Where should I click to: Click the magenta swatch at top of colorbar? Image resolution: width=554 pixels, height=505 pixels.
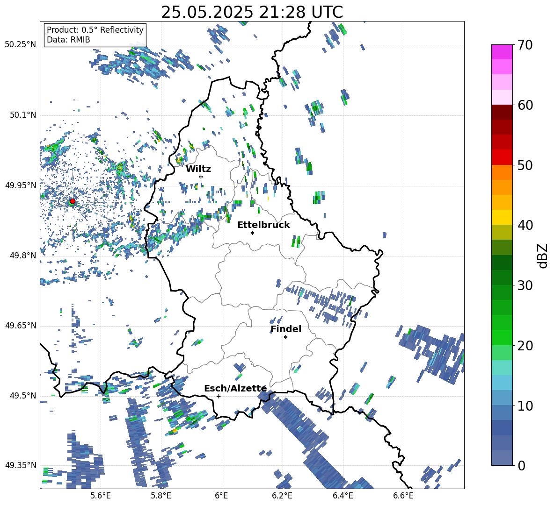[x=502, y=52]
